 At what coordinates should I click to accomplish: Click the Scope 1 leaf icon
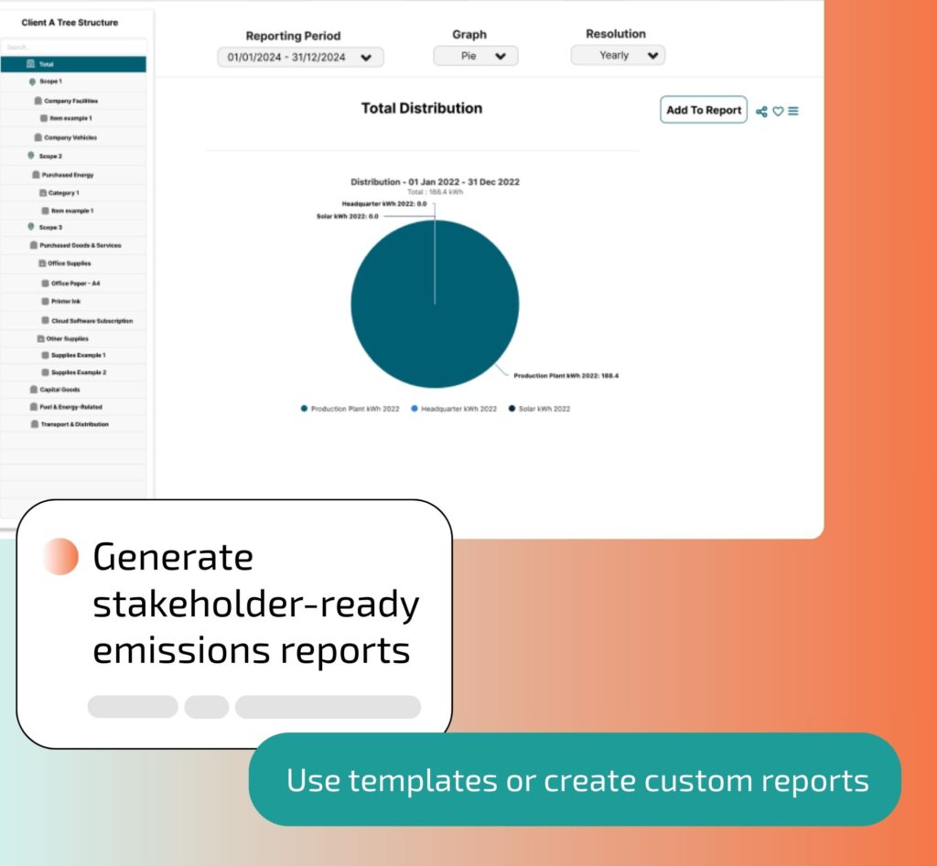coord(32,81)
